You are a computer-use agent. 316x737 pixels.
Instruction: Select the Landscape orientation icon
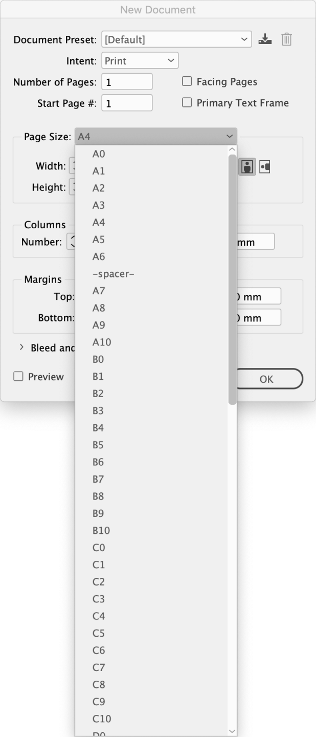click(x=264, y=167)
